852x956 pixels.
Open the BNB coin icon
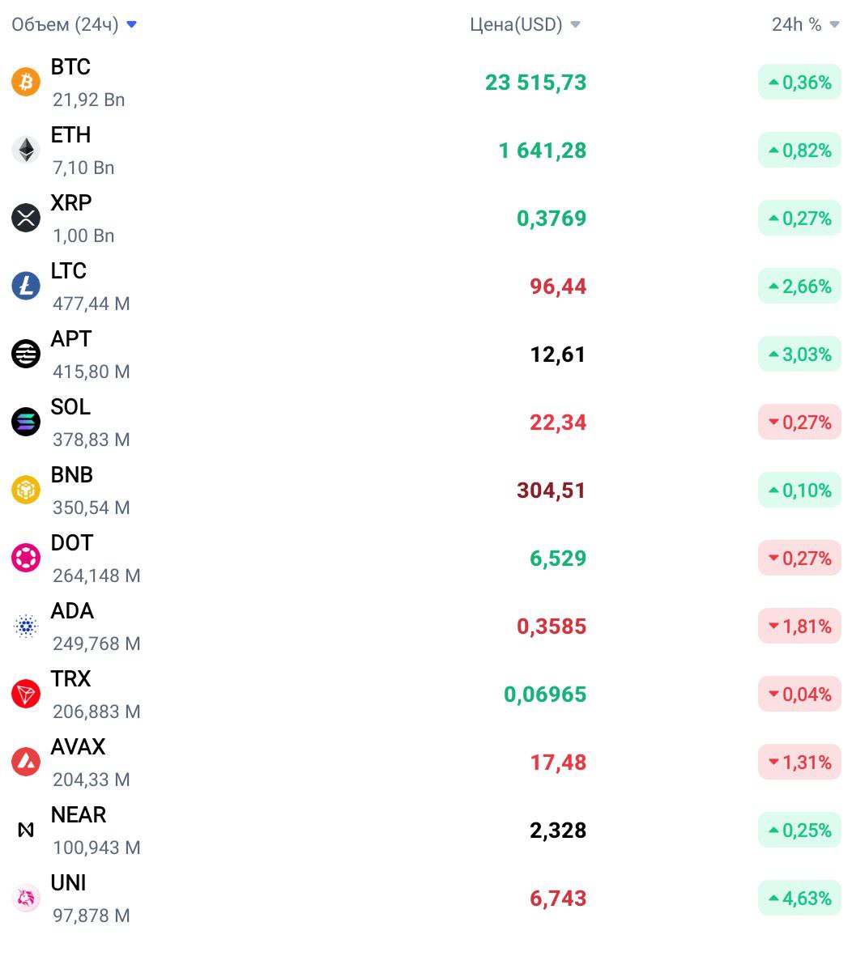tap(26, 490)
